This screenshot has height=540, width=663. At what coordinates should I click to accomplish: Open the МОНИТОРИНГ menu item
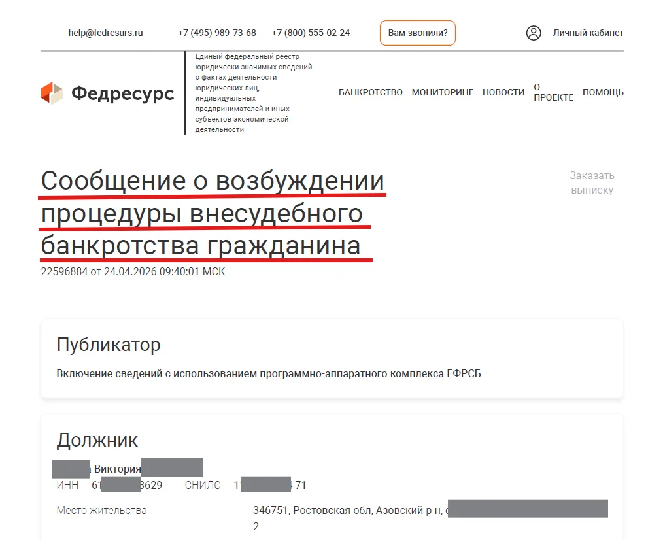pos(442,92)
